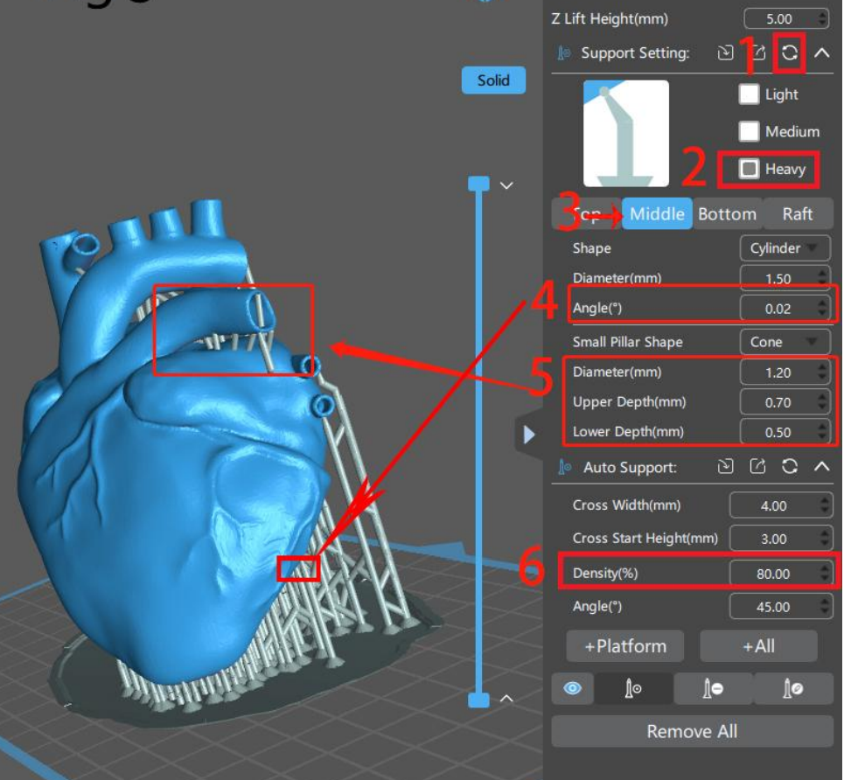Image resolution: width=844 pixels, height=780 pixels.
Task: Check the Medium support option
Action: pos(749,131)
